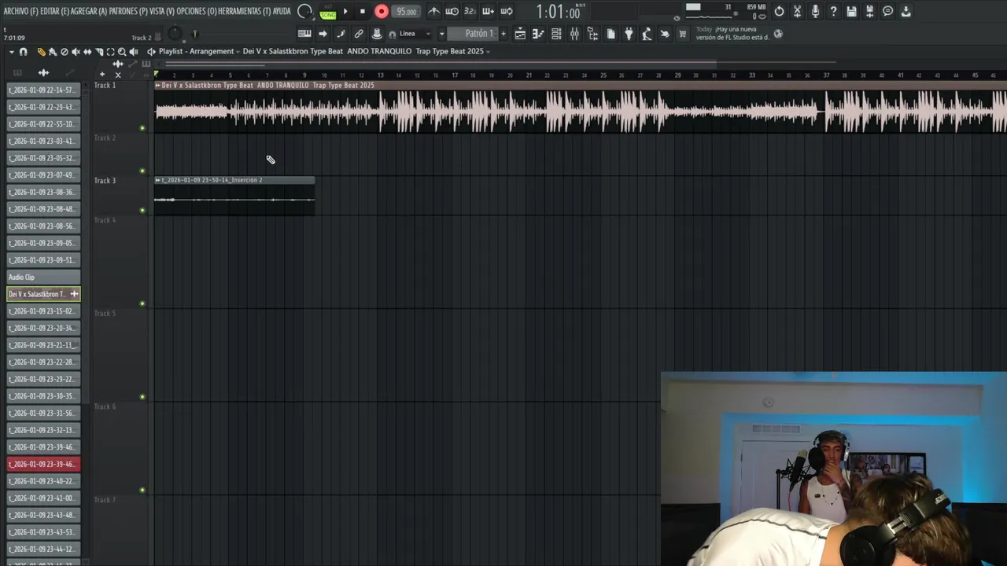1007x566 pixels.
Task: Toggle the 3-2-1 countdown before recording
Action: point(470,11)
